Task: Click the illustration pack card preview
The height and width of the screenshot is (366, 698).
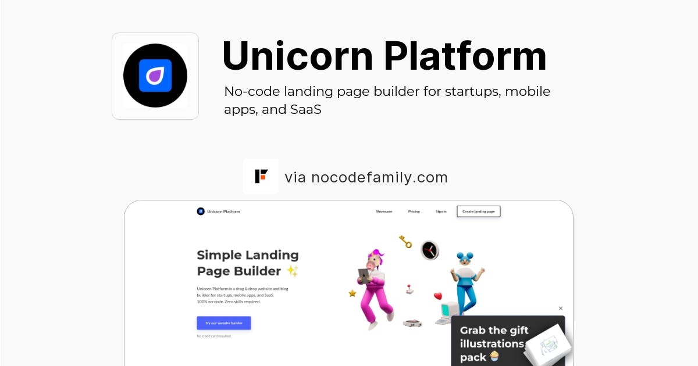Action: click(548, 347)
